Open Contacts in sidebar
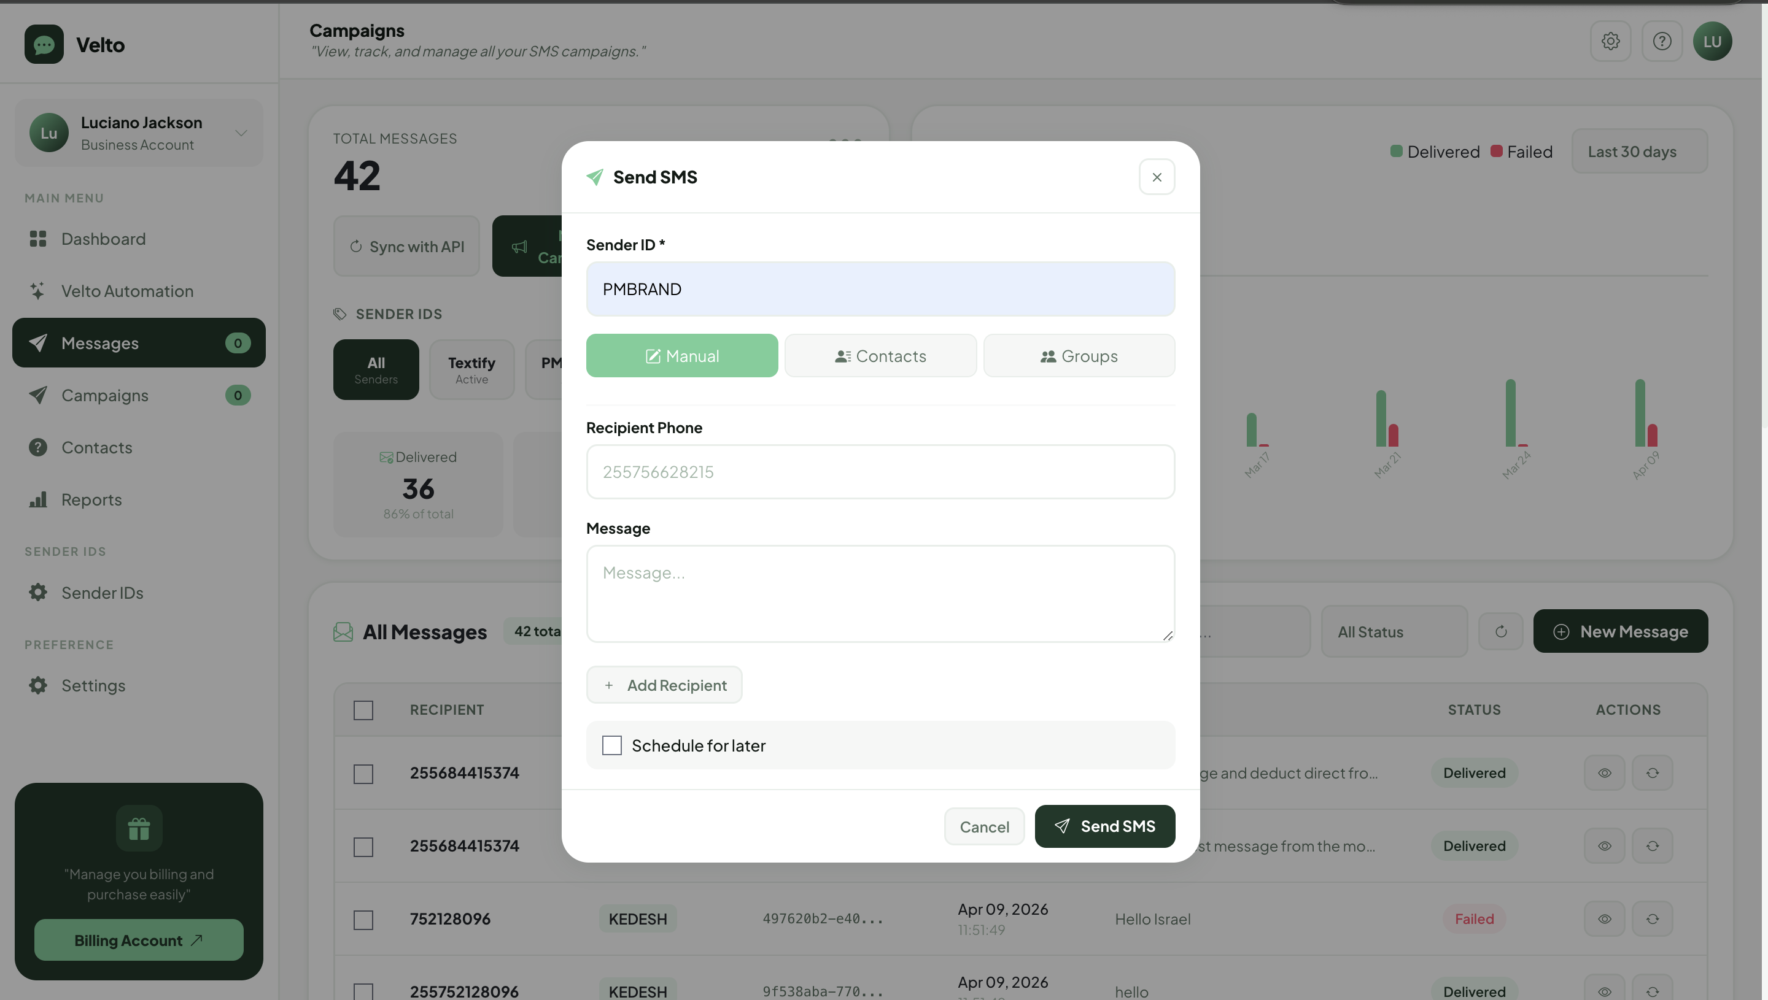 (x=139, y=447)
